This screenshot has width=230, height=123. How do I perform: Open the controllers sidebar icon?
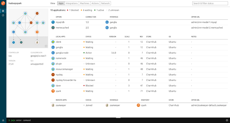click(x=3, y=15)
